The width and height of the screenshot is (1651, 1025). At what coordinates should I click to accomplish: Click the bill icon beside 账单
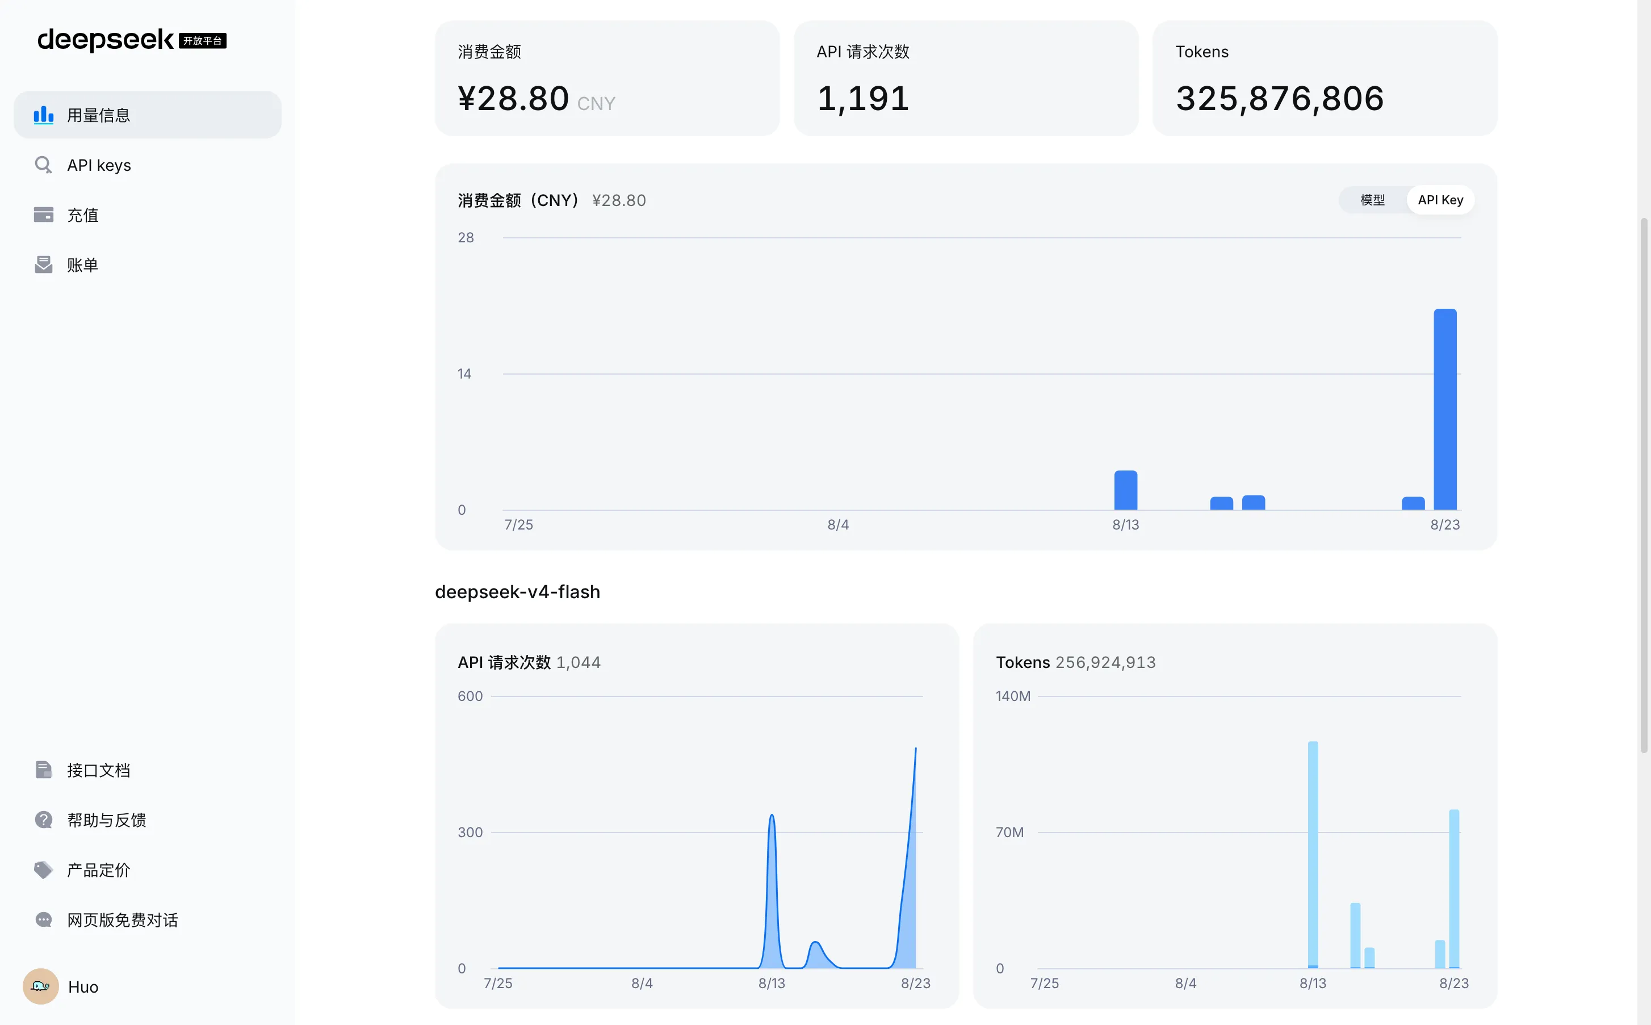(43, 264)
